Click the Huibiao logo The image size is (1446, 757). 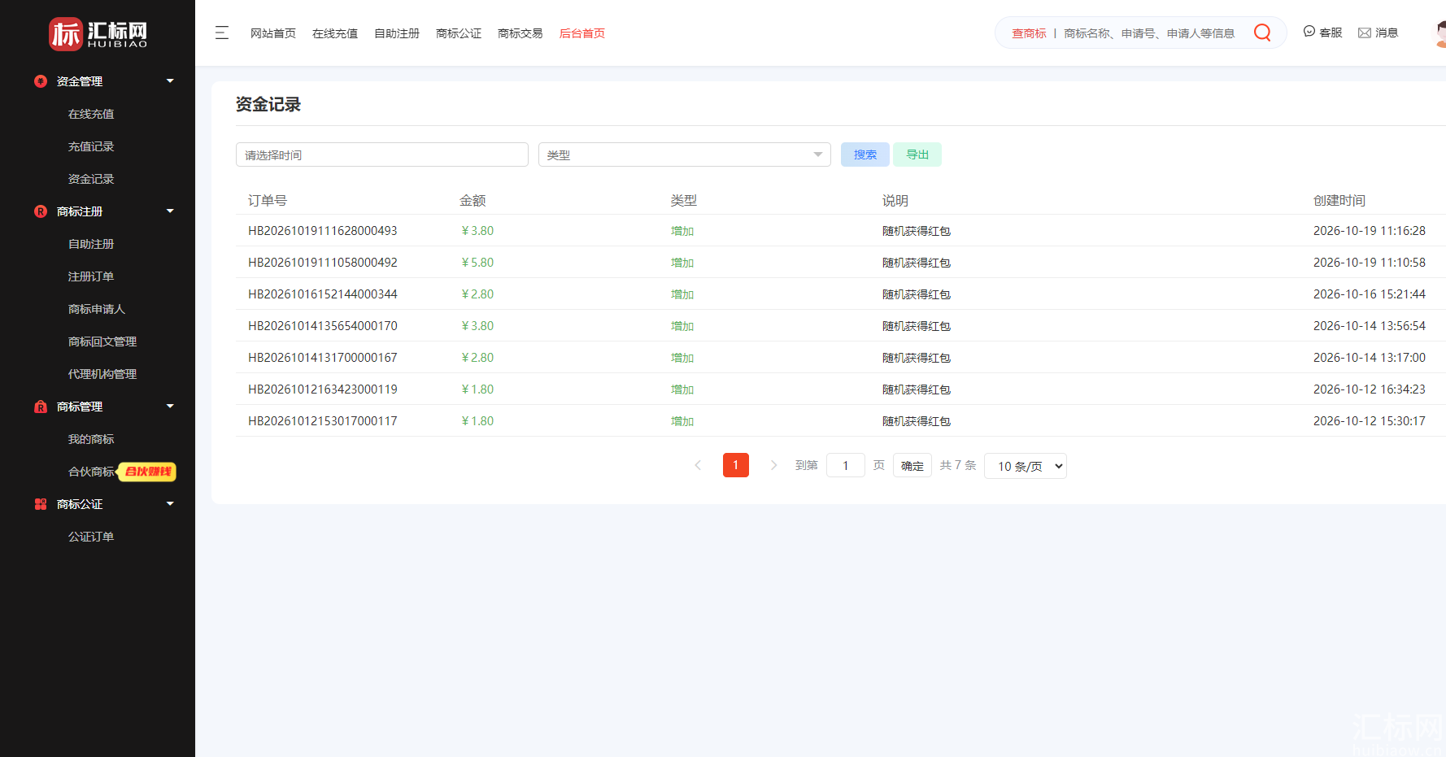(98, 33)
